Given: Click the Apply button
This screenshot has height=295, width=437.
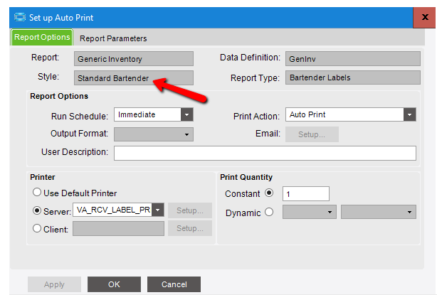Looking at the screenshot, I should (x=54, y=284).
